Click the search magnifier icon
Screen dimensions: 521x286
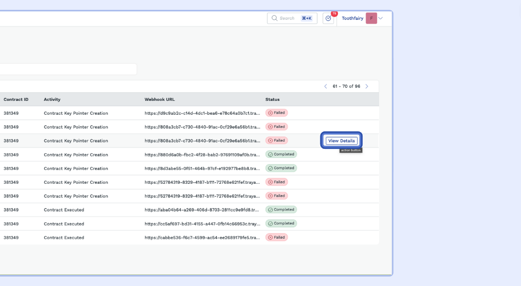pyautogui.click(x=274, y=18)
